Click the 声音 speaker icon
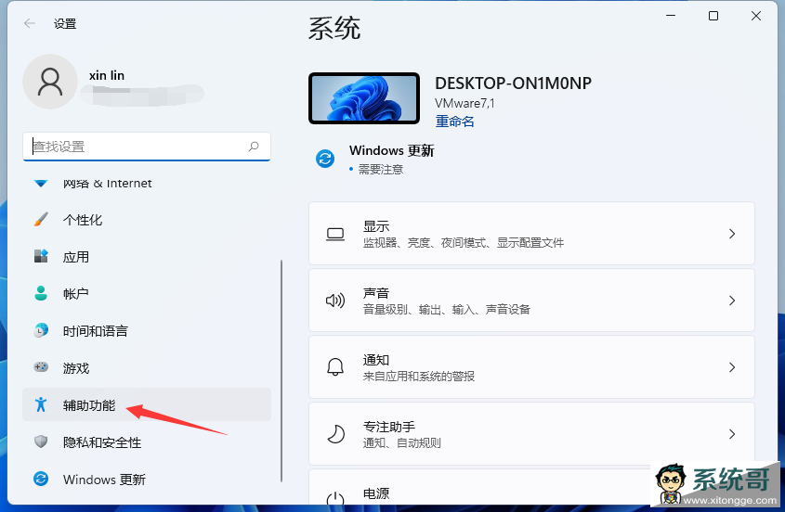This screenshot has height=512, width=785. coord(335,301)
